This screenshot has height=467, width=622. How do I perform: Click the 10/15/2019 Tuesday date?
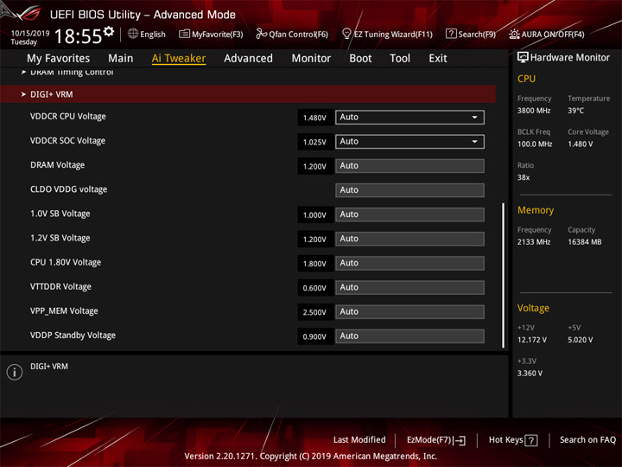(x=29, y=37)
